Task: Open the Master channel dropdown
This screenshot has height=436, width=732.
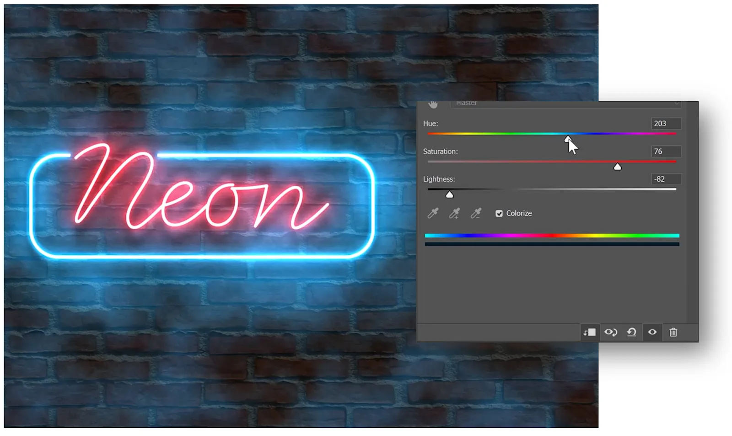Action: tap(565, 104)
